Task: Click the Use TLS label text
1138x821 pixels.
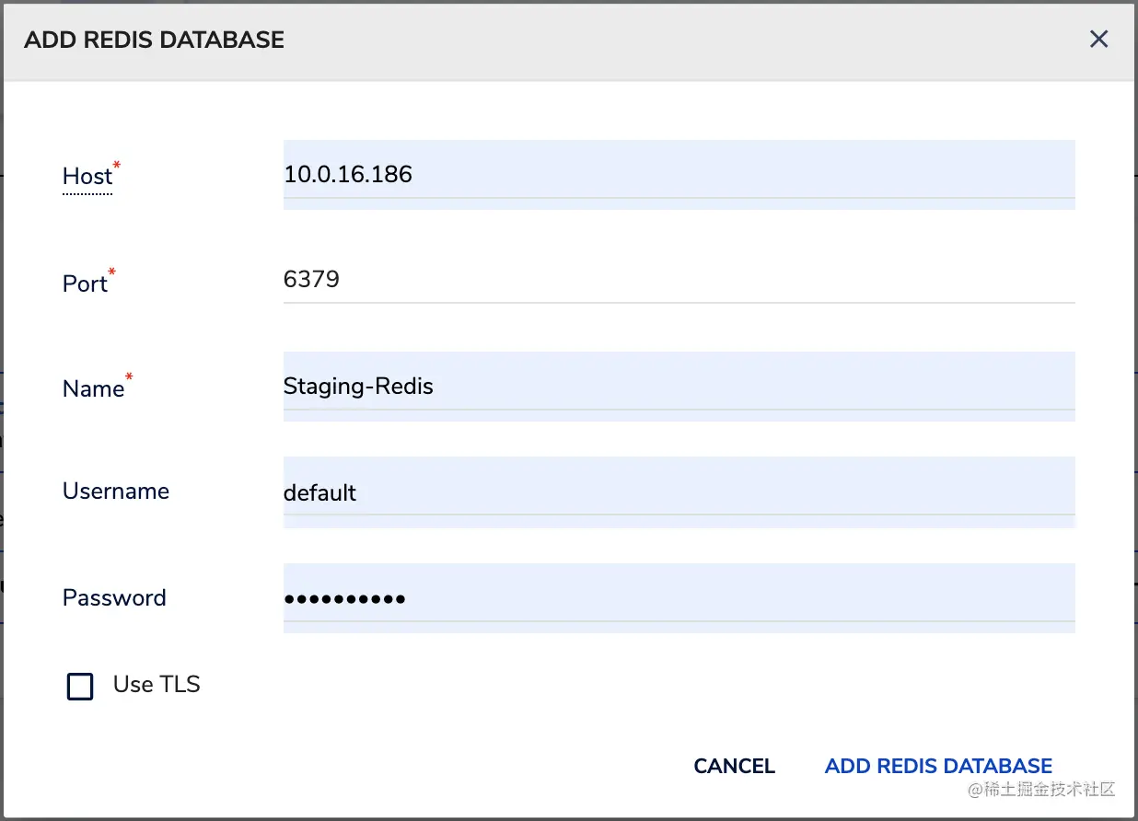Action: click(157, 684)
